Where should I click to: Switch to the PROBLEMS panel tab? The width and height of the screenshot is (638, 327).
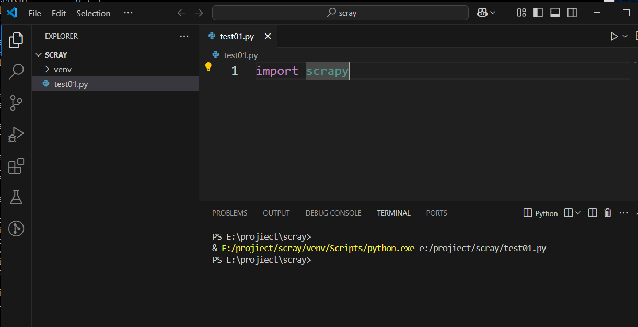[229, 213]
